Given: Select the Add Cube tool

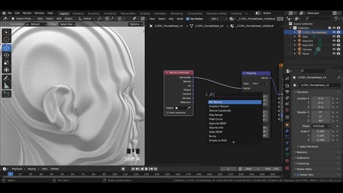Looking at the screenshot, I should [6, 94].
